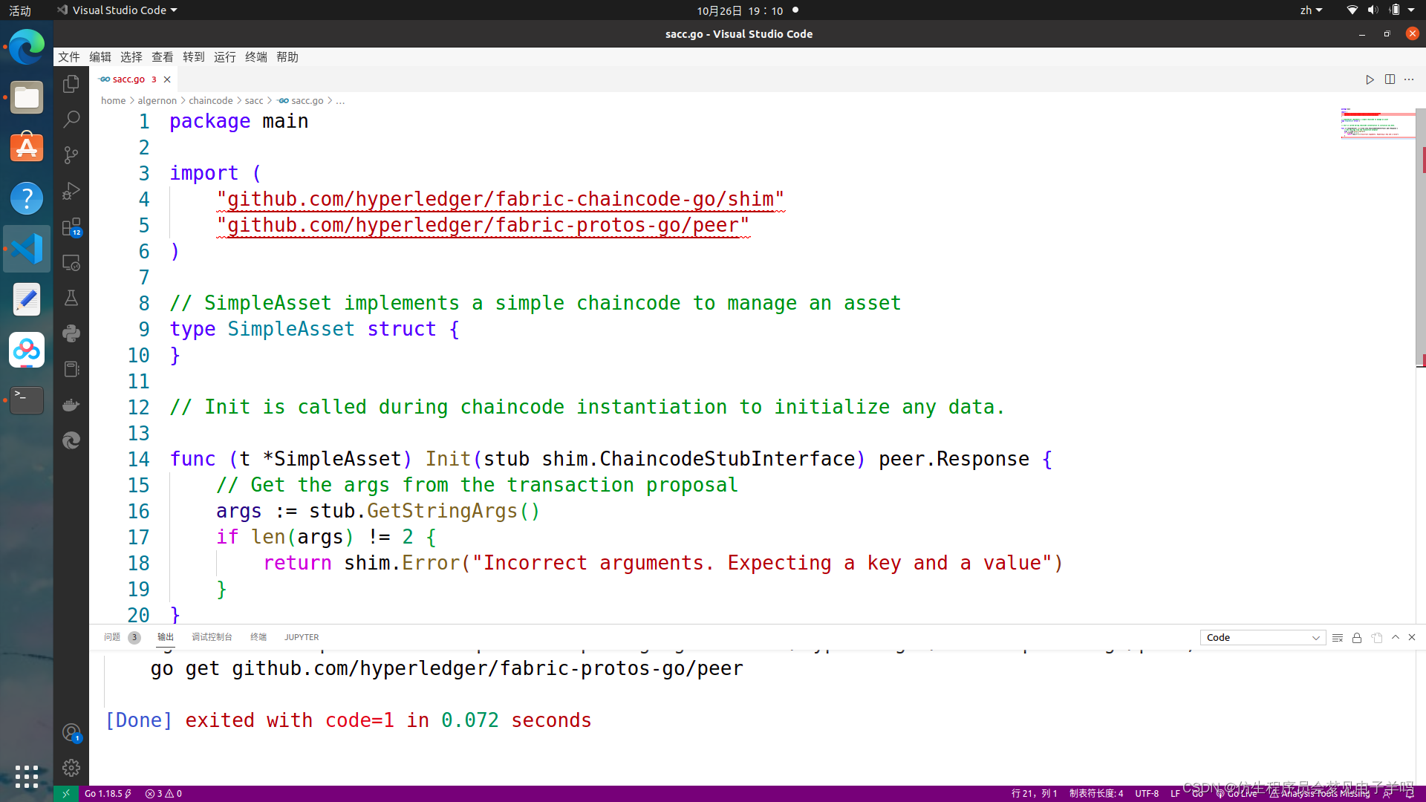Screen dimensions: 1426x802
Task: Launch Microsoft Edge from the dock
Action: 27,48
